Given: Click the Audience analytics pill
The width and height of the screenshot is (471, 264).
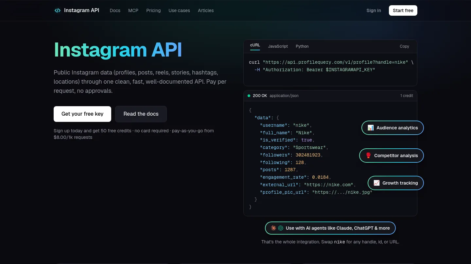Looking at the screenshot, I should point(392,128).
